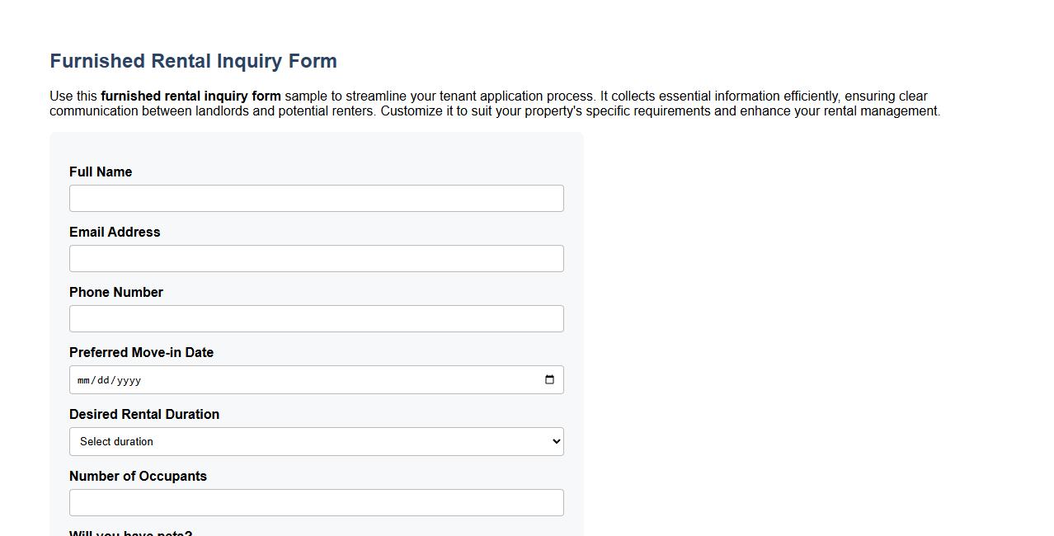Image resolution: width=1054 pixels, height=536 pixels.
Task: Open the date picker calendar icon
Action: 549,379
